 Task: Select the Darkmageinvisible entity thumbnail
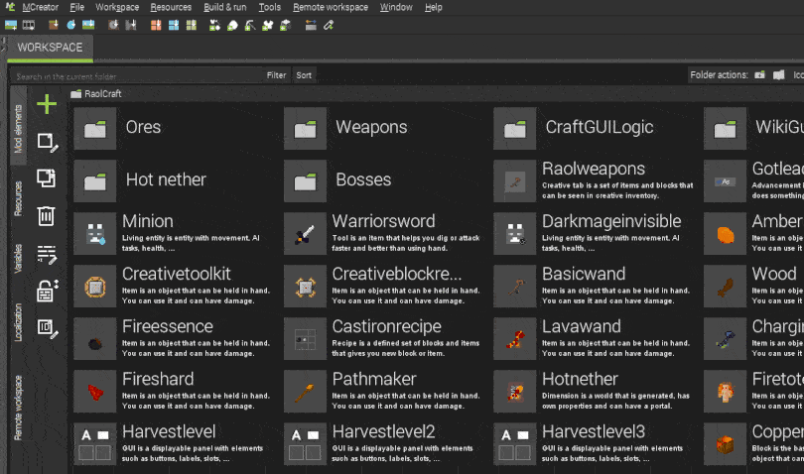click(515, 234)
